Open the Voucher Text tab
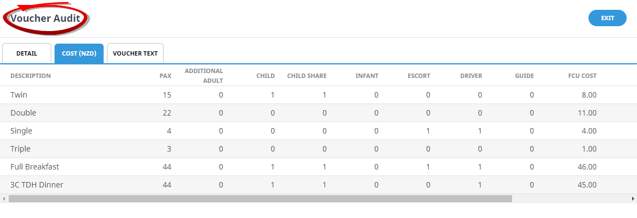The height and width of the screenshot is (218, 637). coord(135,53)
